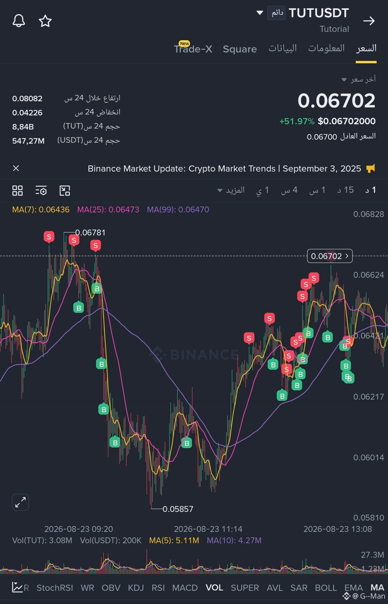Toggle the RSI sub-indicator
The height and width of the screenshot is (604, 388).
tap(158, 587)
